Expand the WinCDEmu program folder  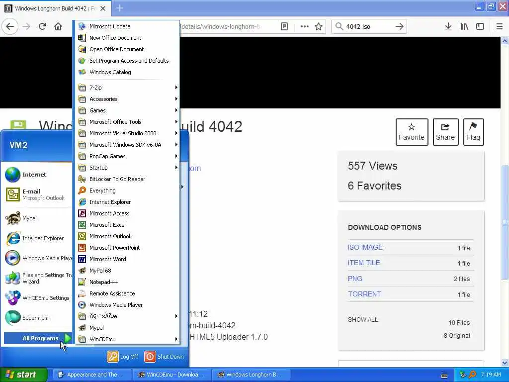point(127,339)
